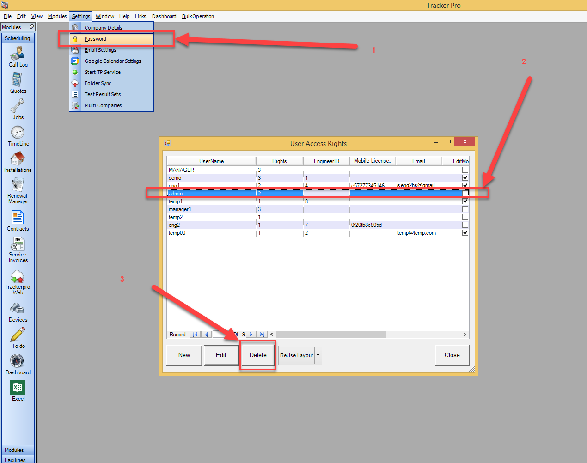The image size is (587, 463).
Task: Toggle EditMo checkbox for manager1 row
Action: (465, 209)
